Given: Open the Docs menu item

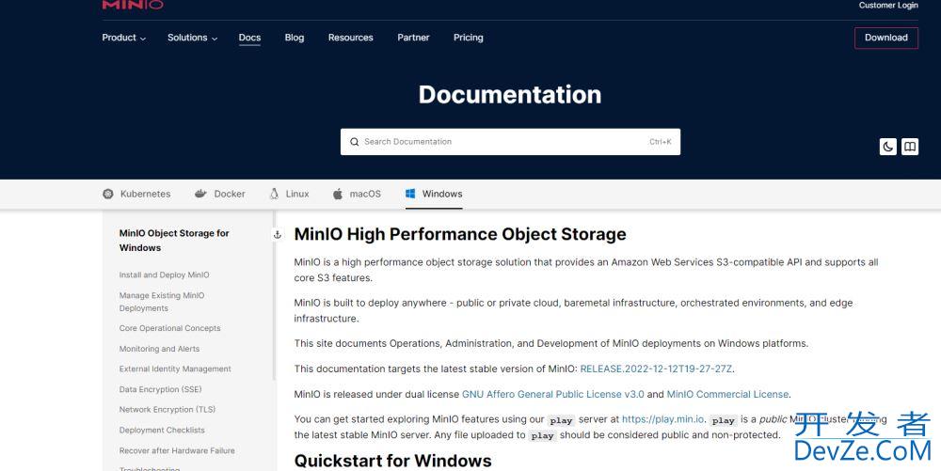Looking at the screenshot, I should coord(249,38).
